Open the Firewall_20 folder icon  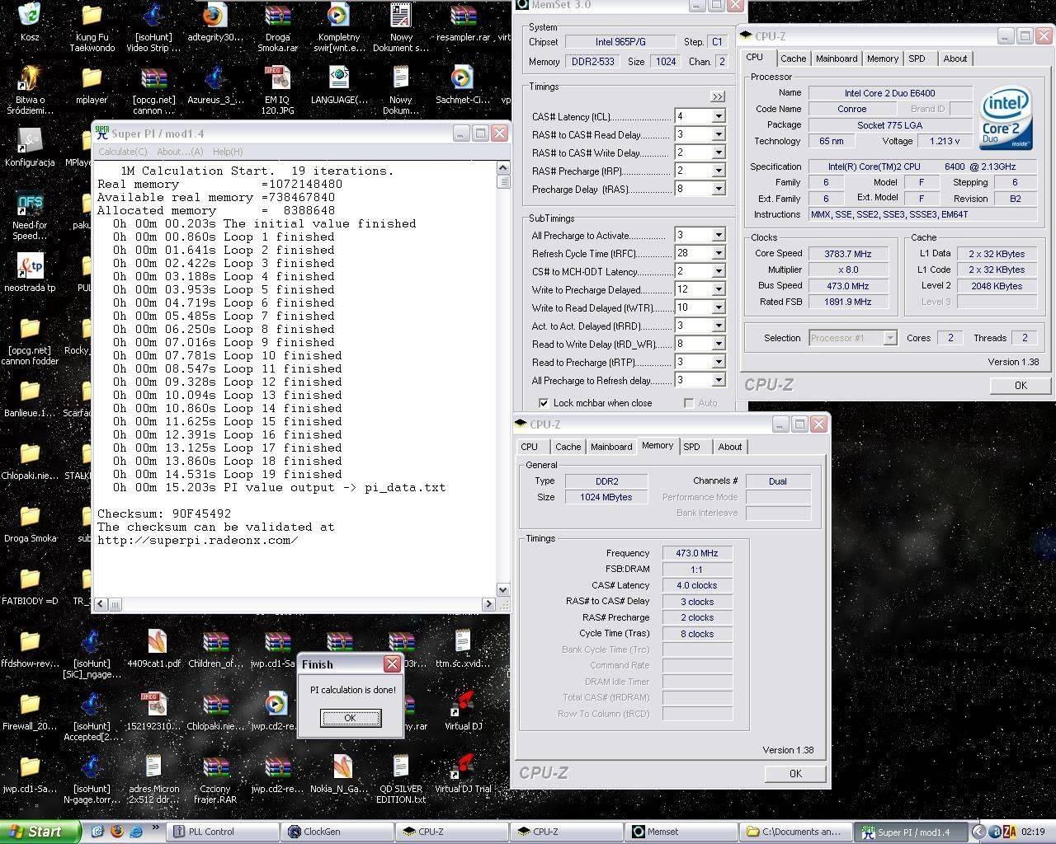click(30, 704)
